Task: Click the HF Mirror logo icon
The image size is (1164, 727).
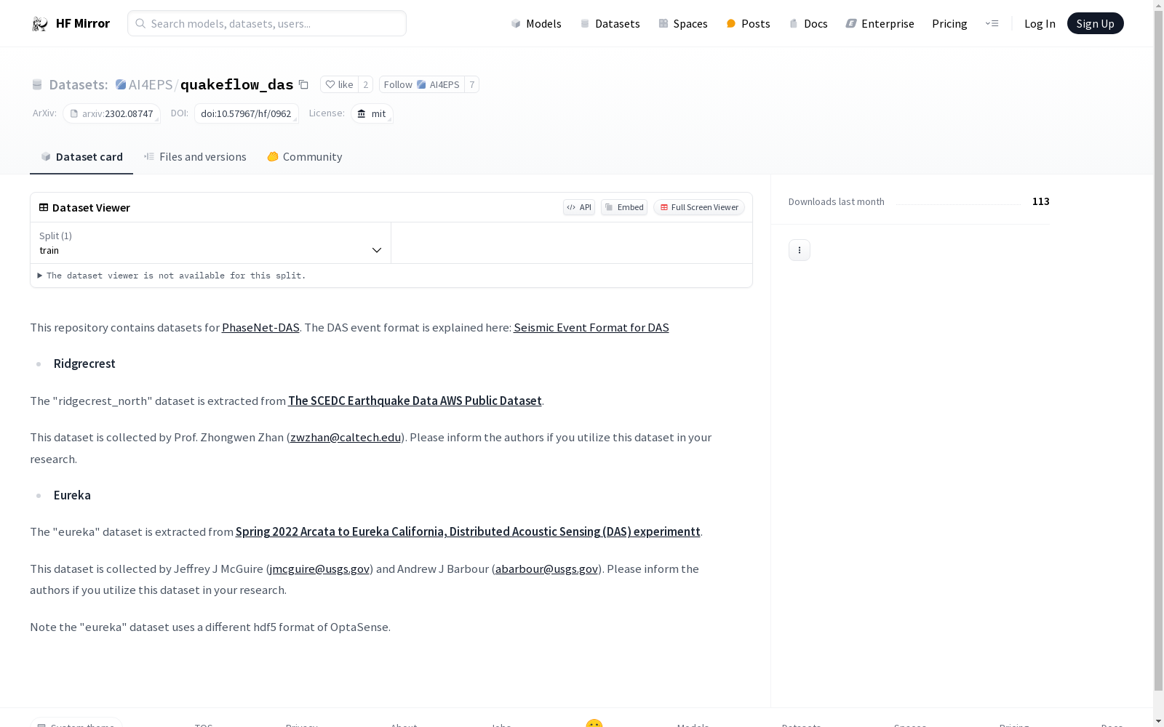Action: tap(40, 24)
